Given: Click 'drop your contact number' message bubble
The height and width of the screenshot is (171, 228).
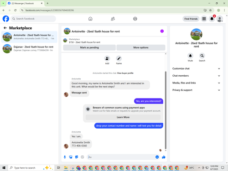Looking at the screenshot, I should pos(129,126).
